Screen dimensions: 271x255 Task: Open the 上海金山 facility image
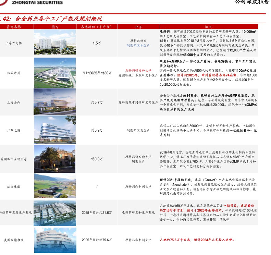(x=54, y=102)
